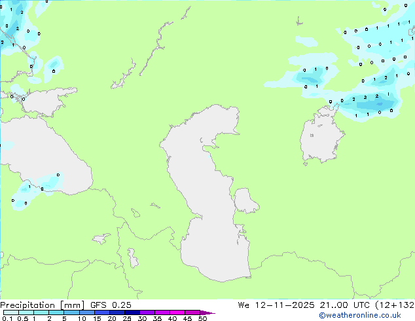Click the legend value label '50'
This screenshot has width=415, height=321.
(x=202, y=318)
